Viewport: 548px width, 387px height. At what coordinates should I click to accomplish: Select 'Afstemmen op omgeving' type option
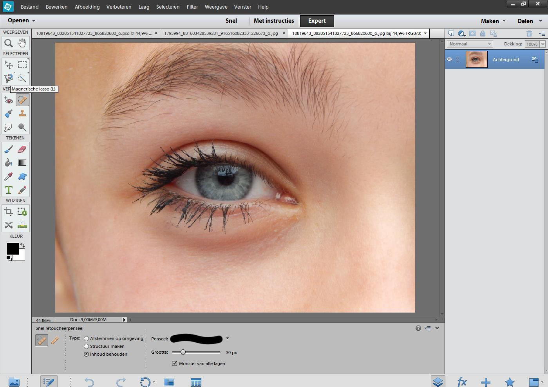pos(86,338)
